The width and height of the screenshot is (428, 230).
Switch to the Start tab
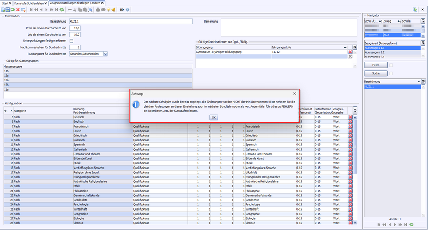[5, 3]
